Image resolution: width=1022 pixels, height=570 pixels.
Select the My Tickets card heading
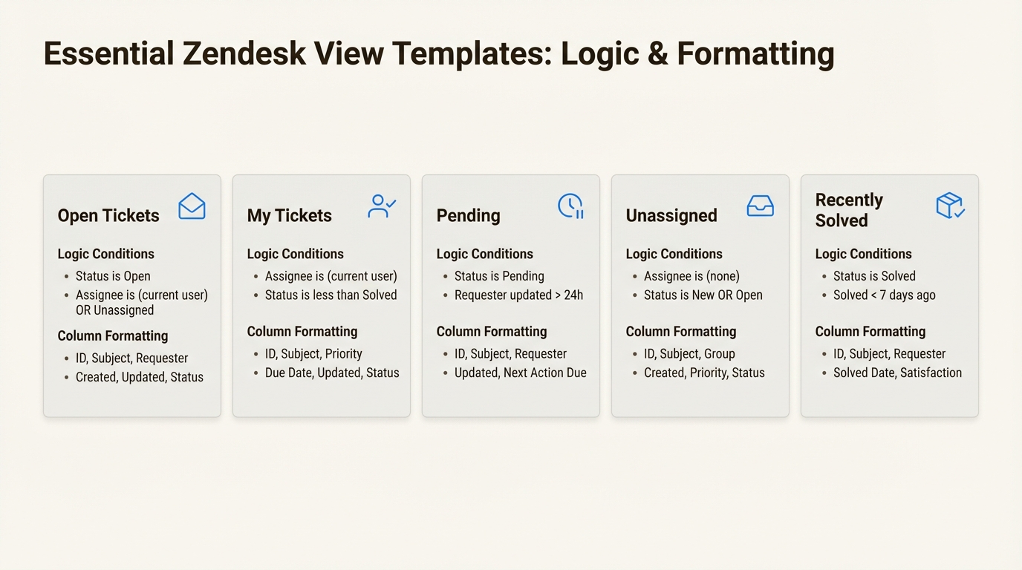tap(289, 216)
